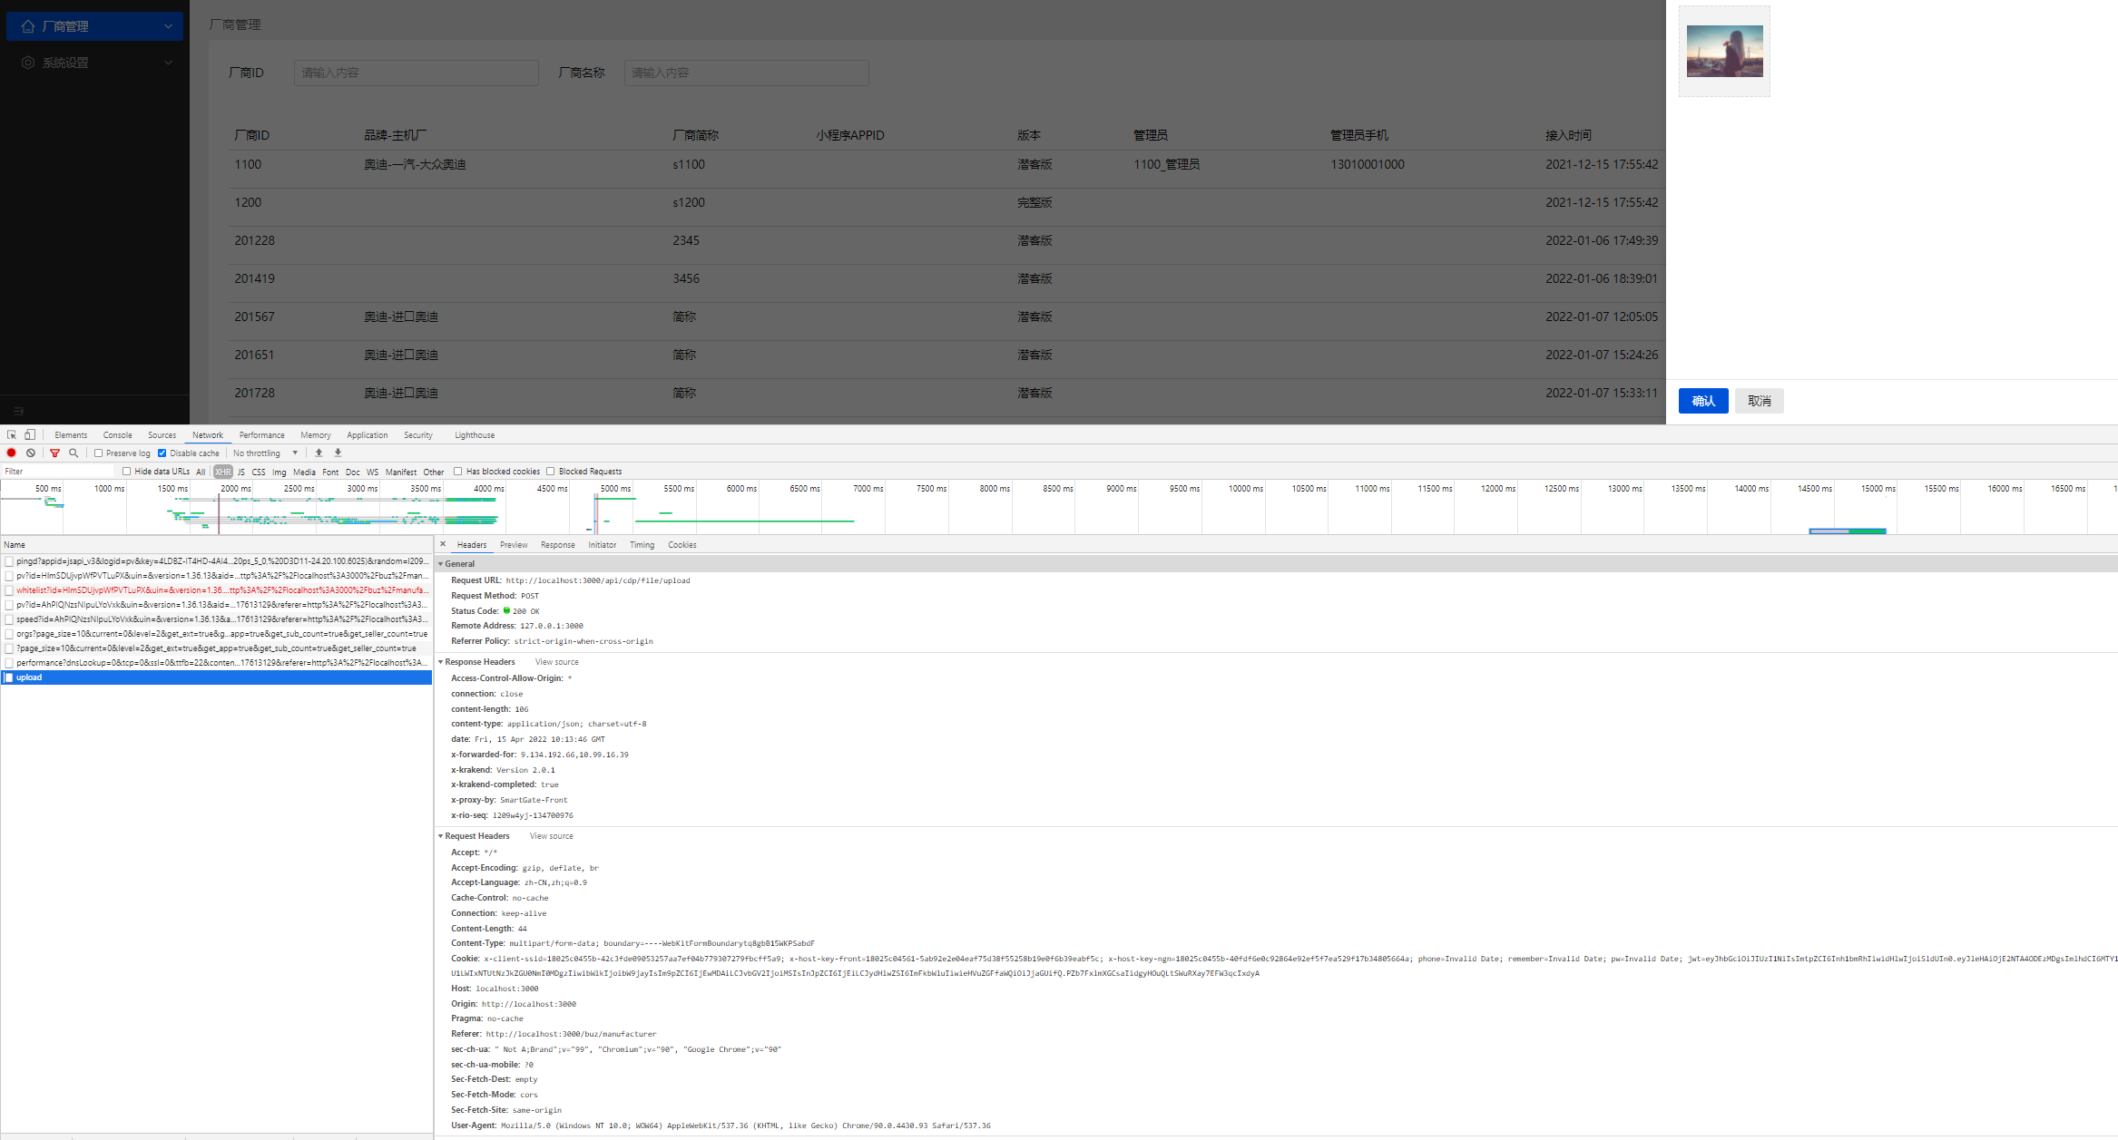
Task: Click the gear icon beside 系统设置
Action: tap(28, 63)
